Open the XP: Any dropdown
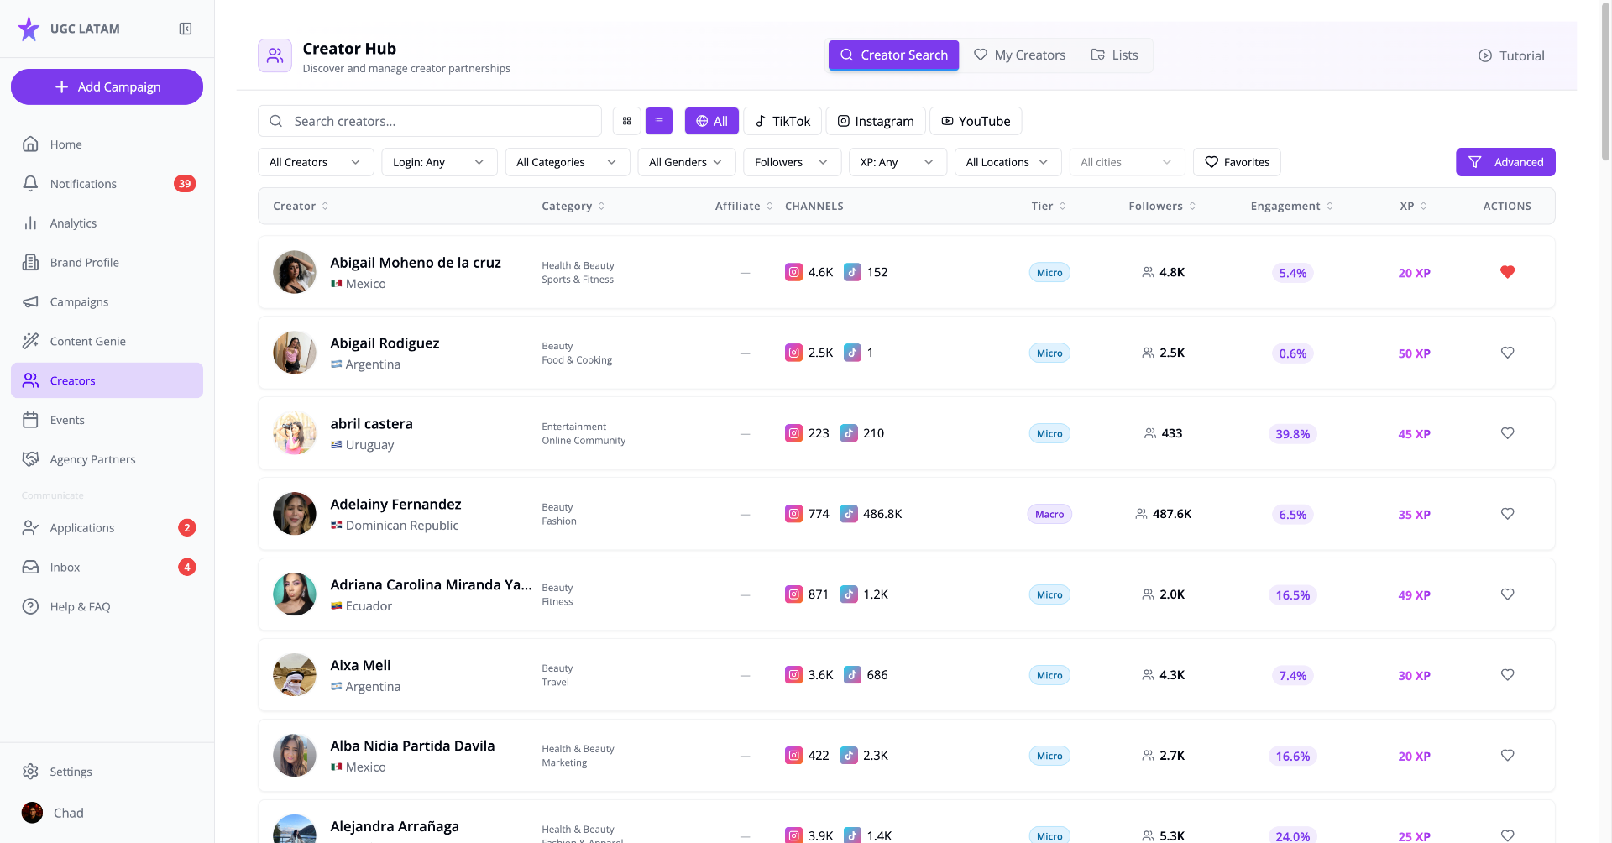The height and width of the screenshot is (843, 1612). click(x=898, y=162)
